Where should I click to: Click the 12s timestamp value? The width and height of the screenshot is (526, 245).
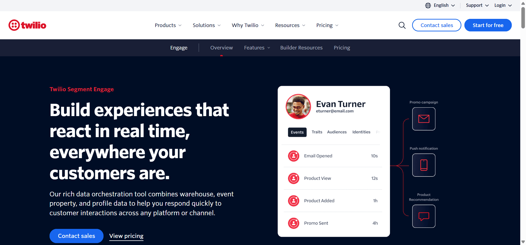[x=374, y=178]
